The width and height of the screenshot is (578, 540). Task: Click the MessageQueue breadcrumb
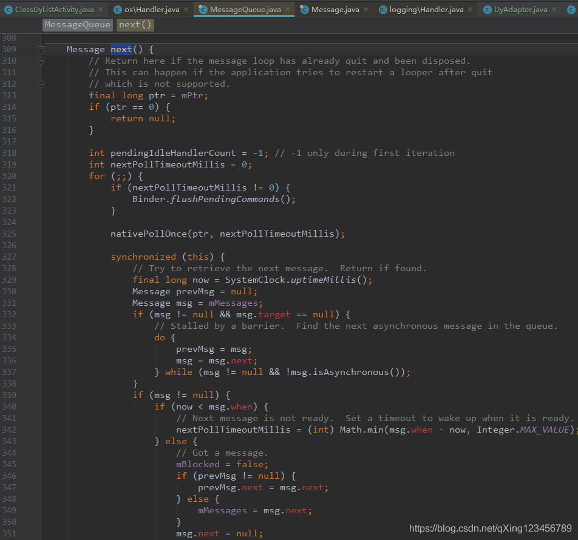[78, 25]
